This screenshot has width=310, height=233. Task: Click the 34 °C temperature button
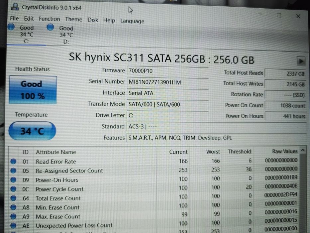[x=32, y=131]
